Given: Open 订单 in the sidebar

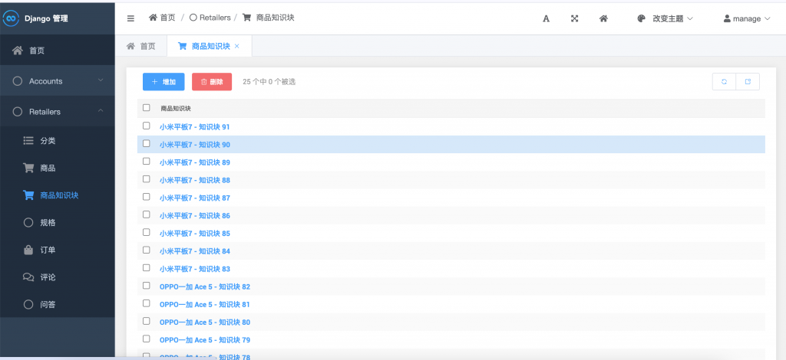Looking at the screenshot, I should [x=57, y=250].
